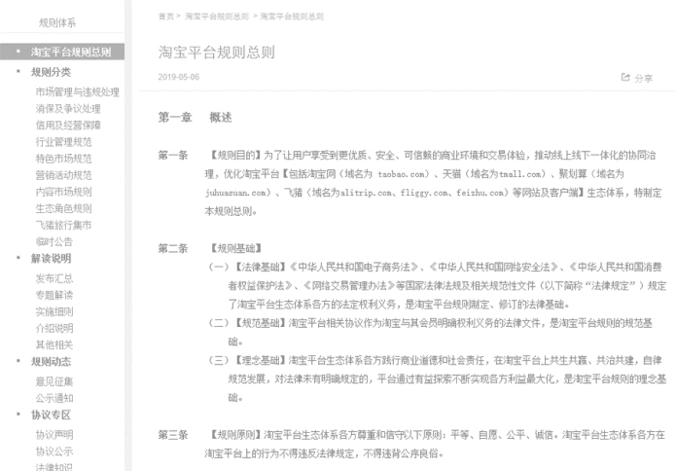Viewport: 676px width, 471px height.
Task: Open 飞猪旅行集市 link
Action: coord(64,225)
